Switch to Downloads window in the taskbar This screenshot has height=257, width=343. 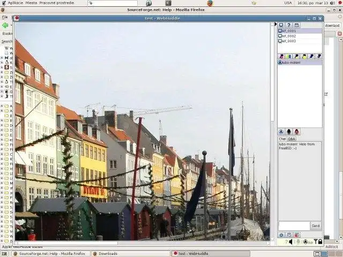[107, 253]
